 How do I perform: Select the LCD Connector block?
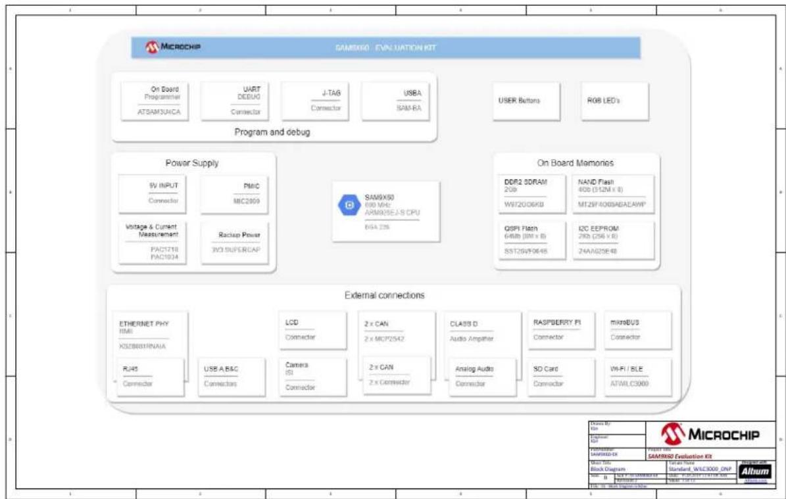point(313,330)
